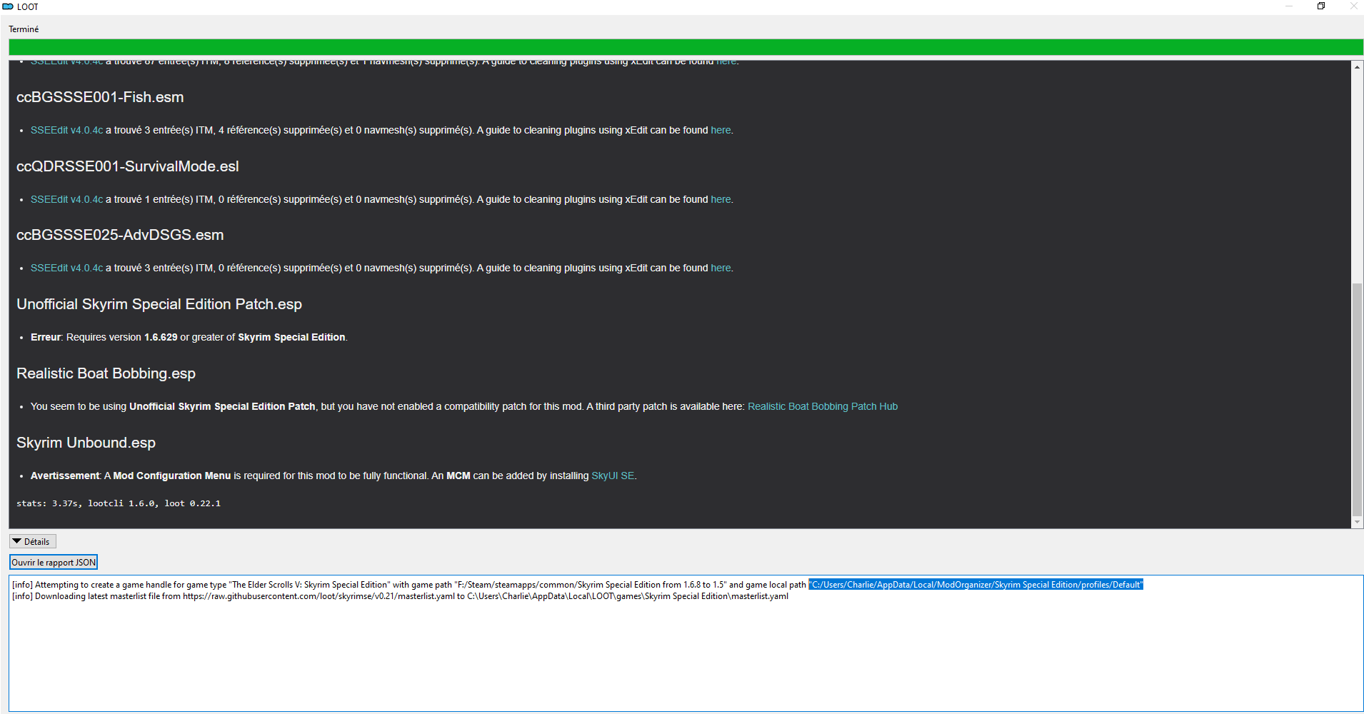Open SSEEdit v4.0.4c link under ccBGSSSE025-AdvDSGS.esm

[x=67, y=268]
